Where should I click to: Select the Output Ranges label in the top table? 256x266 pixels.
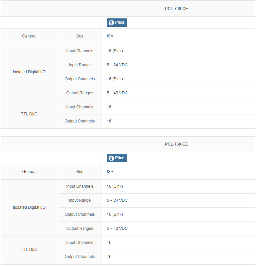point(80,93)
